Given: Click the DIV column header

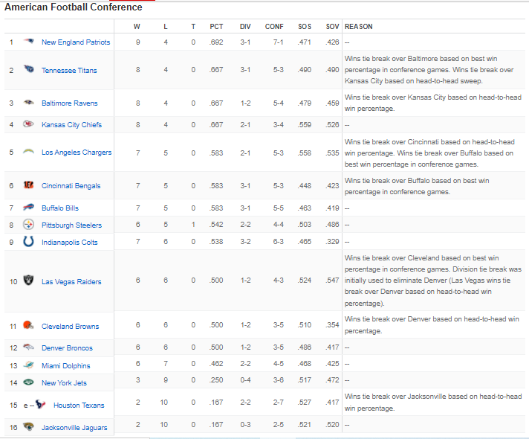Looking at the screenshot, I should pyautogui.click(x=245, y=27).
